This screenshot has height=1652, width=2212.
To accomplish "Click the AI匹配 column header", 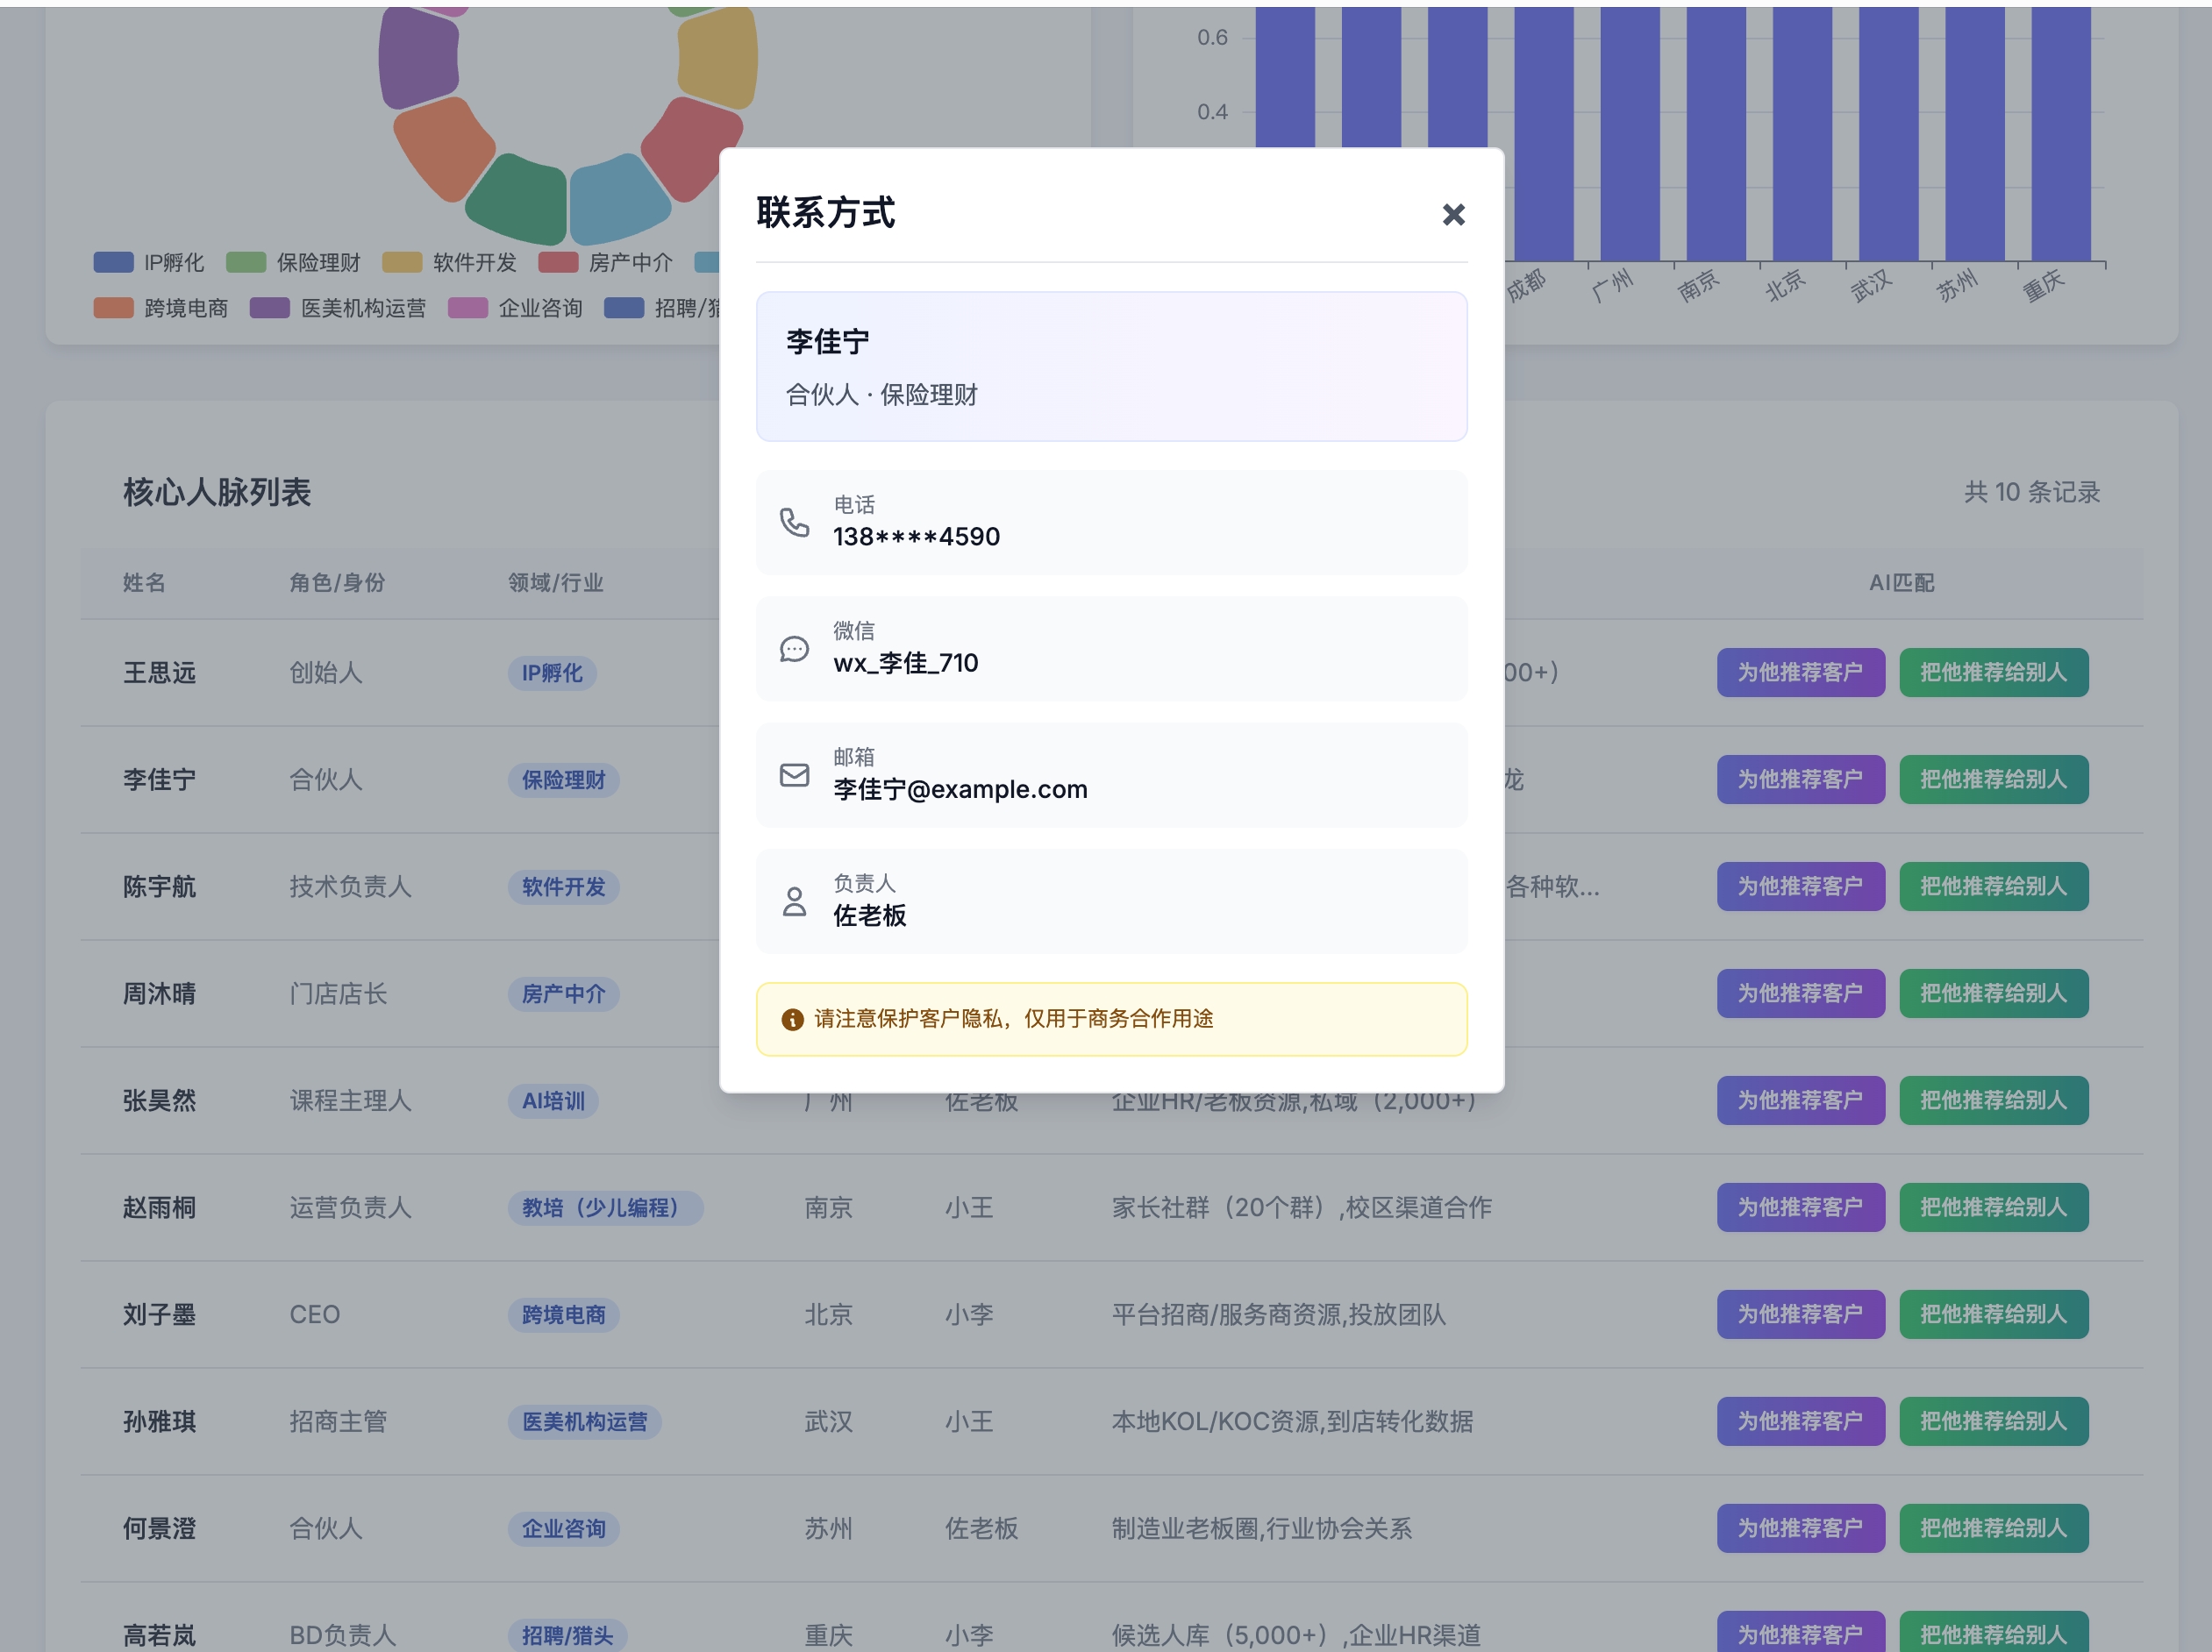I will tap(1901, 583).
